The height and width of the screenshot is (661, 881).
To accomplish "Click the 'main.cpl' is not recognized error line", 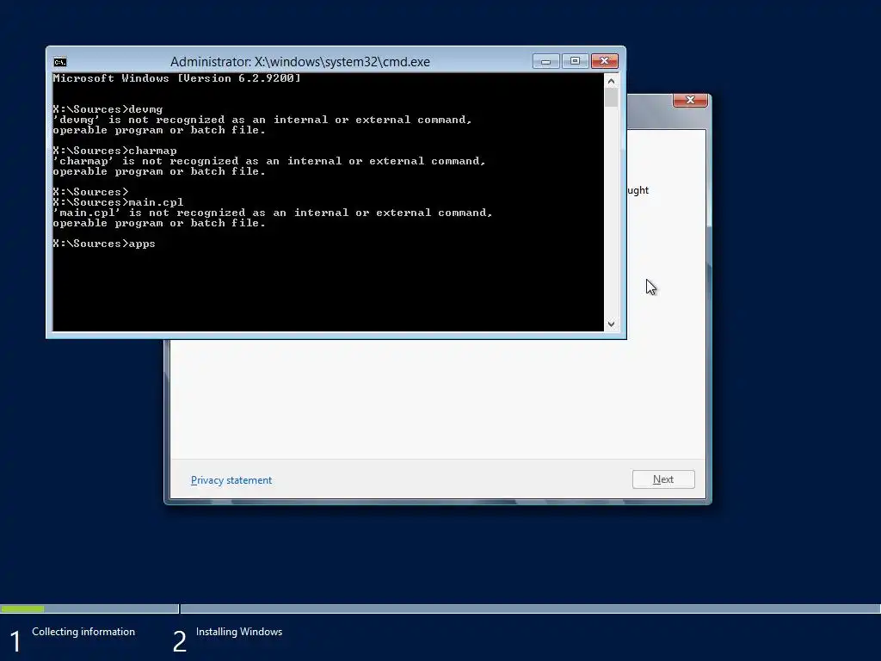I will [x=273, y=213].
